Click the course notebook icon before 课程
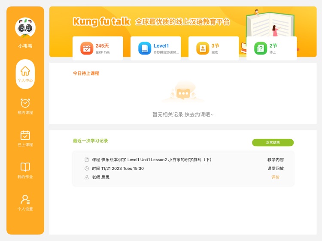The image size is (322, 241). pyautogui.click(x=87, y=160)
